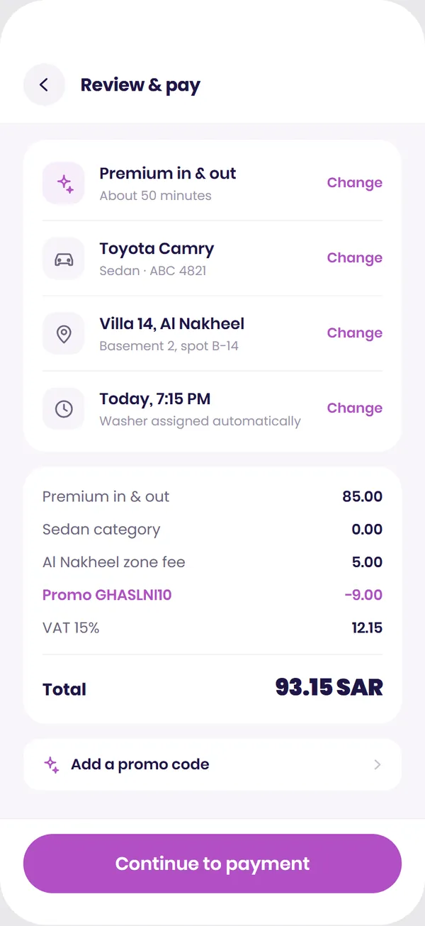Viewport: 425px width, 926px height.
Task: Tap the Review & pay header title
Action: [140, 86]
